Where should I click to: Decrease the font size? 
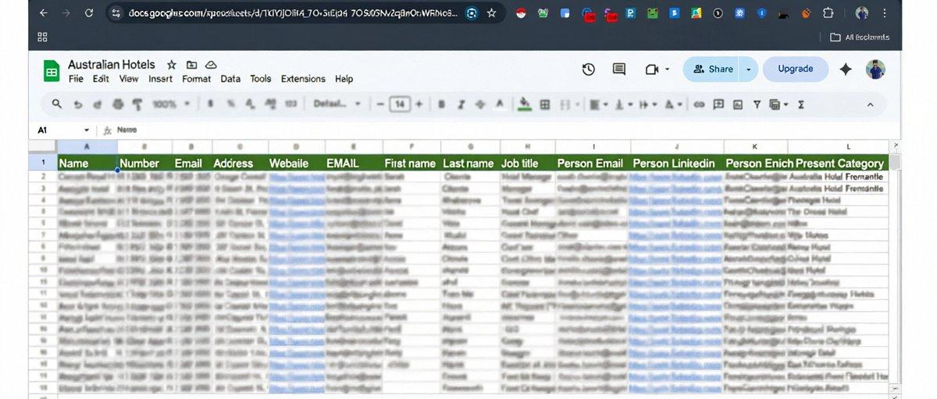click(380, 104)
